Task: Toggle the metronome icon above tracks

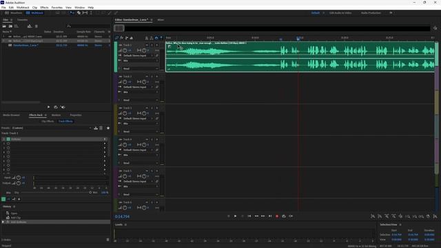Action: tap(147, 38)
